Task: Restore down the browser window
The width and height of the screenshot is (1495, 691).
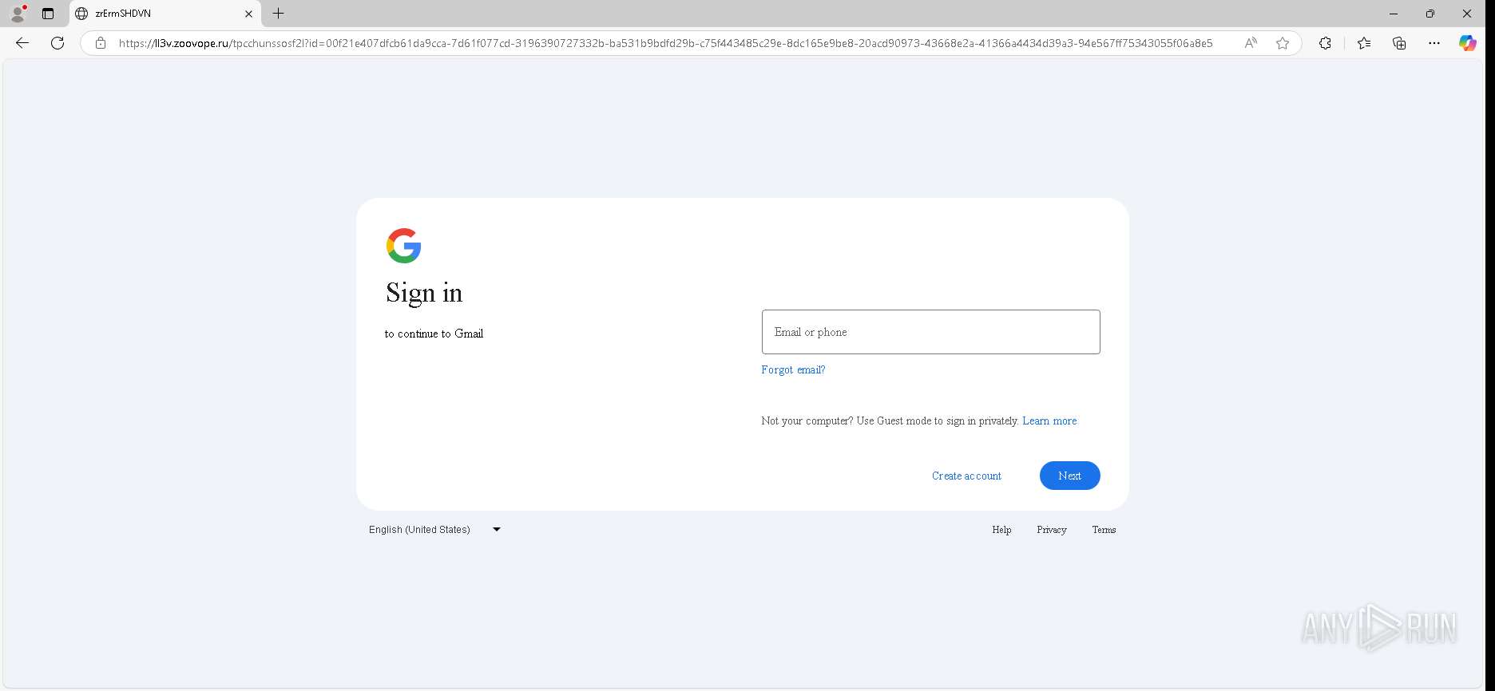Action: (x=1430, y=14)
